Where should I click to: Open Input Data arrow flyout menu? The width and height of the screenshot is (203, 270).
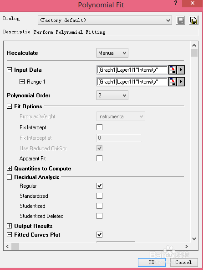pos(181,70)
